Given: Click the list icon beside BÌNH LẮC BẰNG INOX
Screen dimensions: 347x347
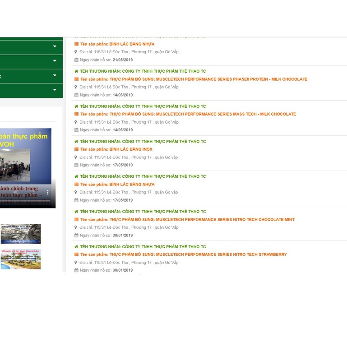Looking at the screenshot, I should [76, 149].
